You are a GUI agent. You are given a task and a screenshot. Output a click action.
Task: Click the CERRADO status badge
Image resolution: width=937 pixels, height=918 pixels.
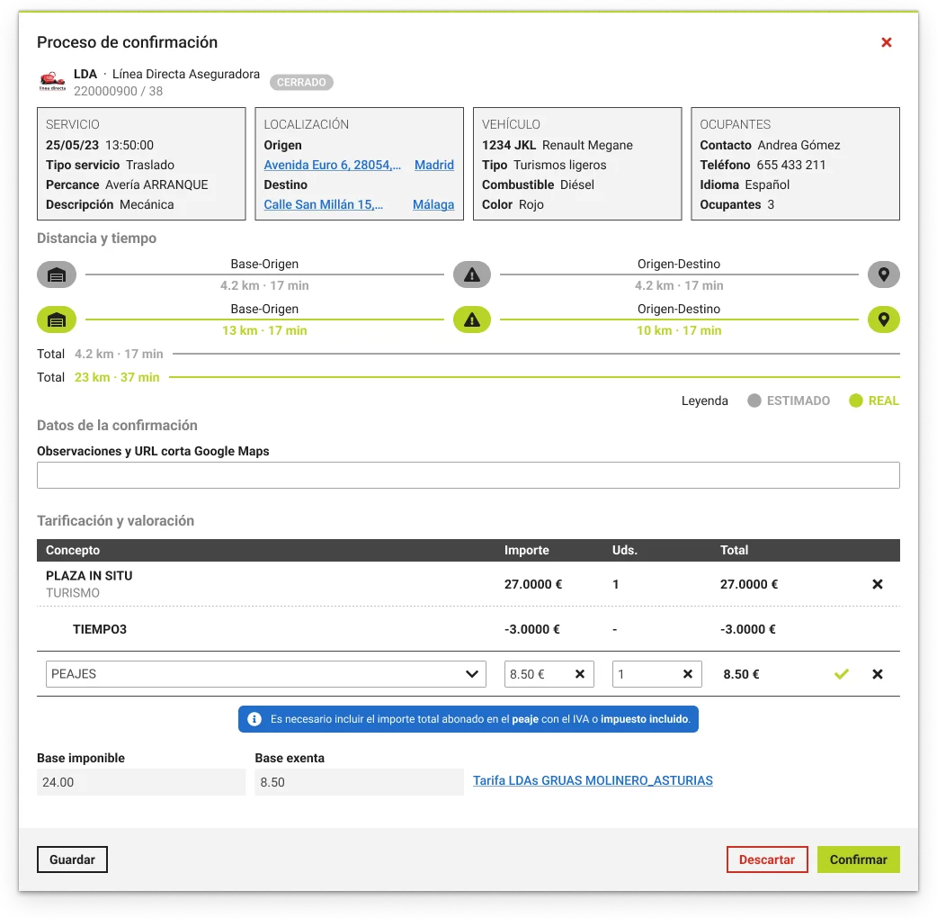tap(301, 83)
